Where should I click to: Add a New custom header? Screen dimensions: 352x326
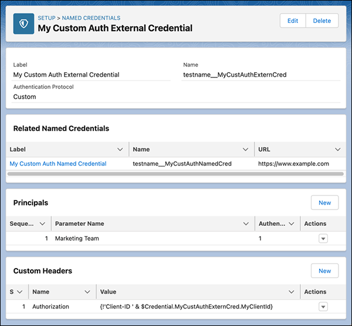point(324,271)
